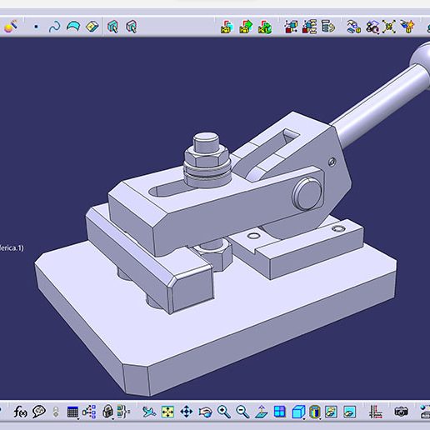
Task: Click Fit All In view icon
Action: pos(167,412)
